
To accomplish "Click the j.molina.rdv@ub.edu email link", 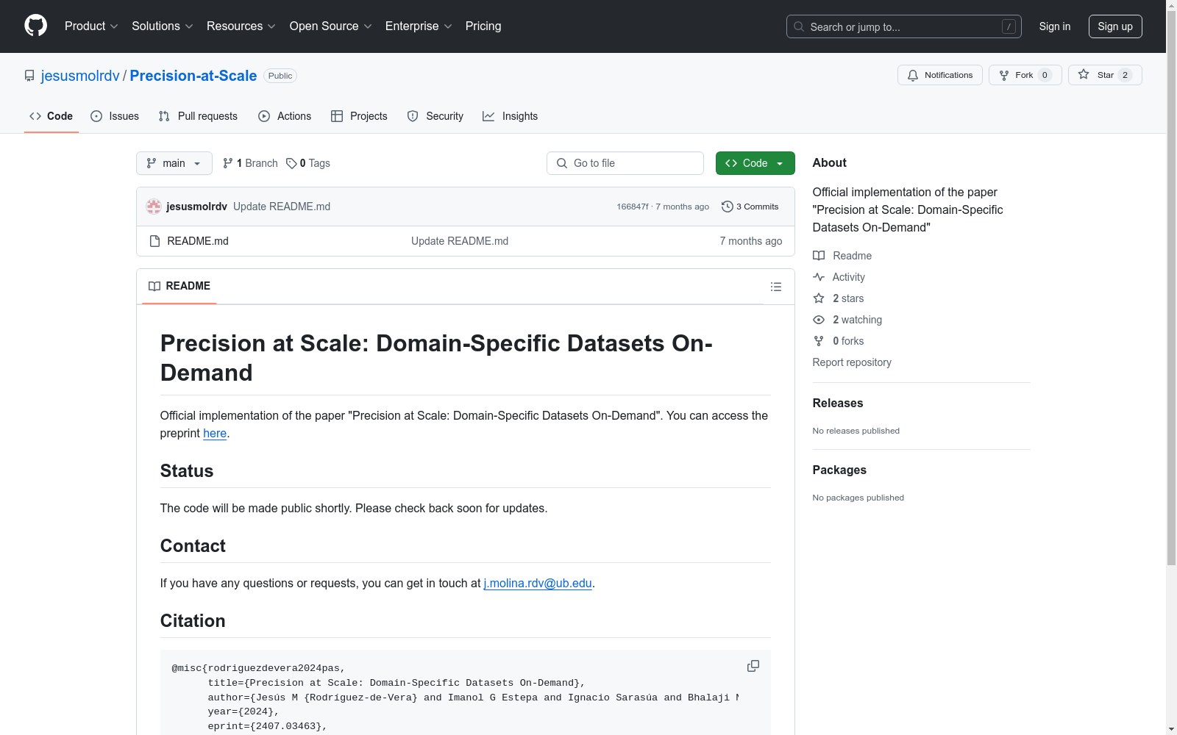I will click(538, 583).
